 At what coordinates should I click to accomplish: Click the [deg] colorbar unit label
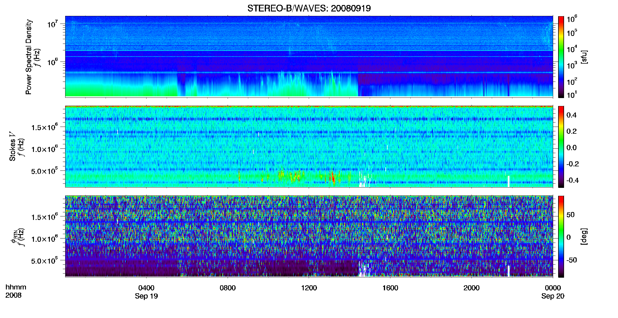(x=584, y=236)
